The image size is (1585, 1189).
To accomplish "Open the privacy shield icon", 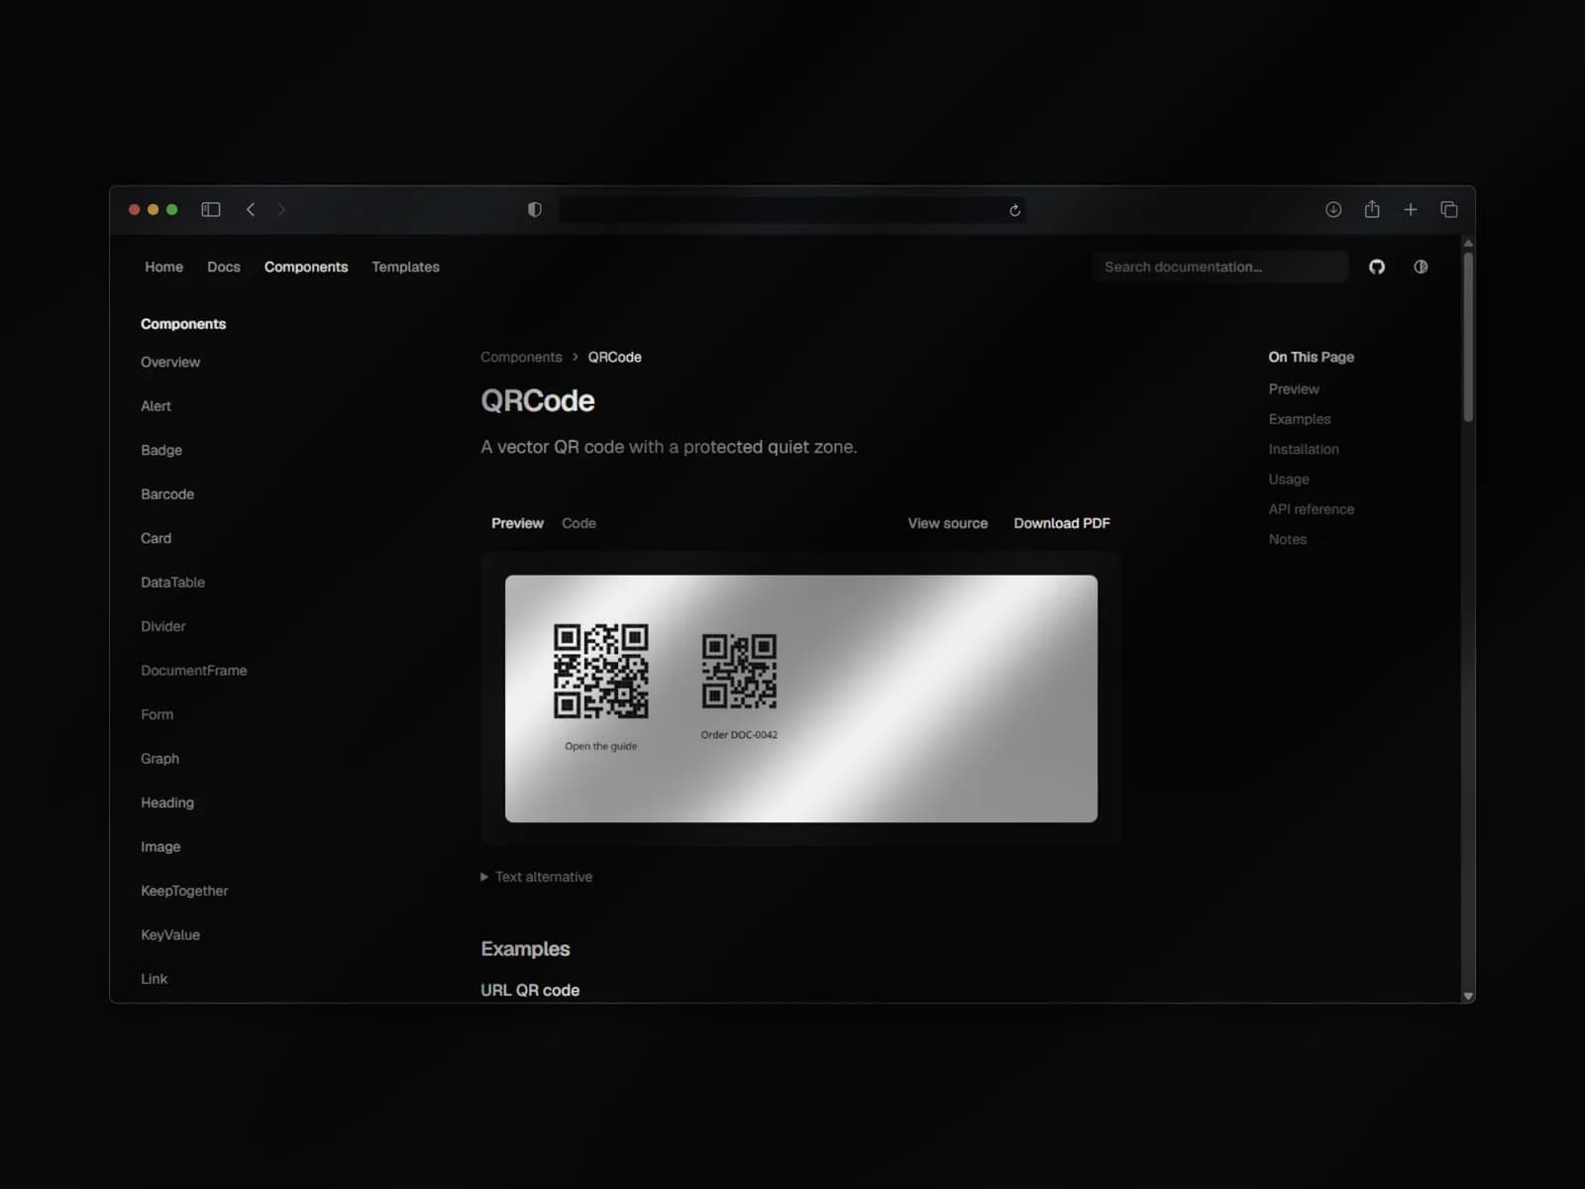I will pyautogui.click(x=535, y=209).
